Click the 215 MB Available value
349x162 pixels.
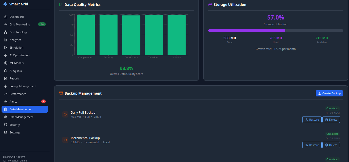[322, 38]
